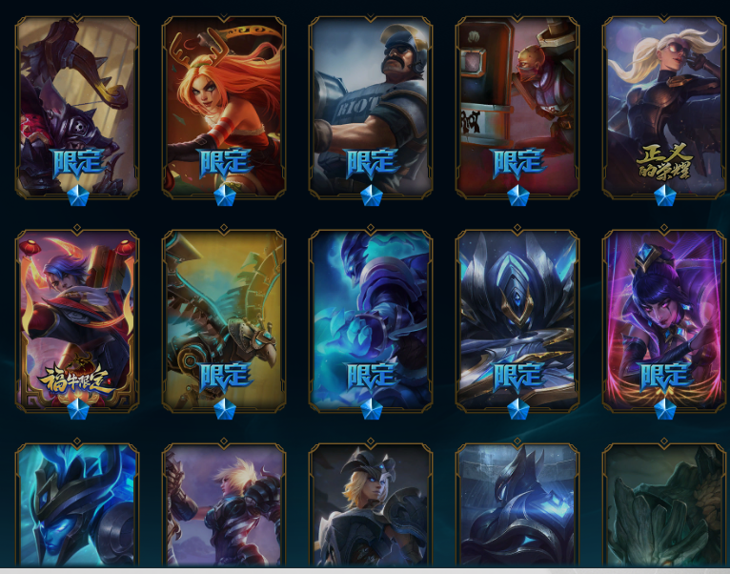Open the orange-haired reindeer girl skin card
The height and width of the screenshot is (574, 730).
(224, 107)
